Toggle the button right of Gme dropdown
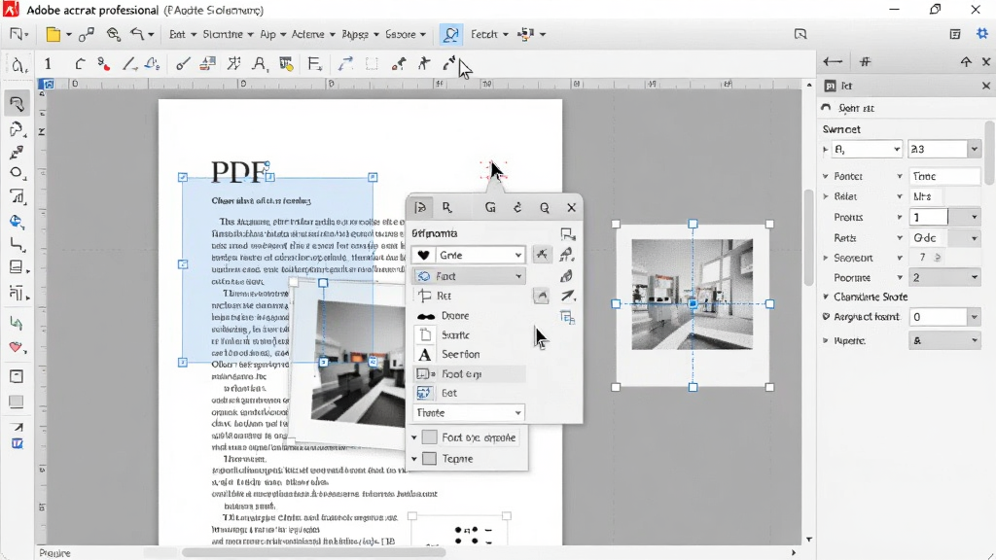The image size is (996, 560). coord(541,255)
